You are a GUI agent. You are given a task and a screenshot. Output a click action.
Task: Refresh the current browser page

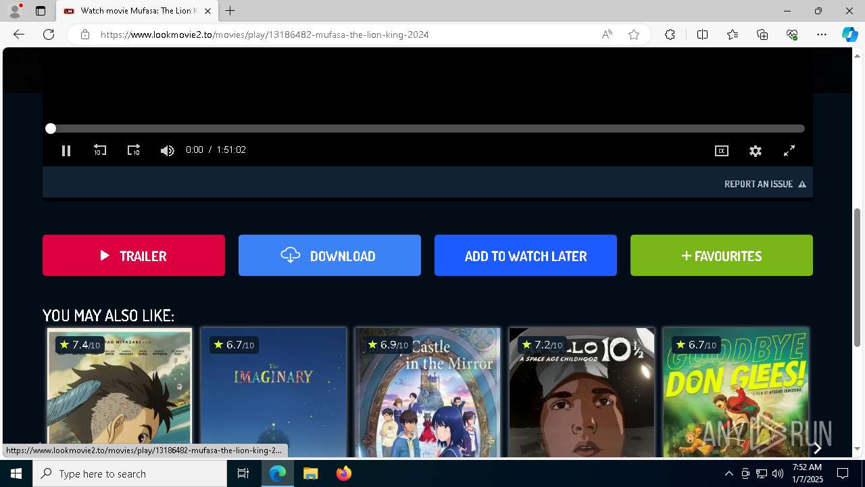(x=49, y=34)
